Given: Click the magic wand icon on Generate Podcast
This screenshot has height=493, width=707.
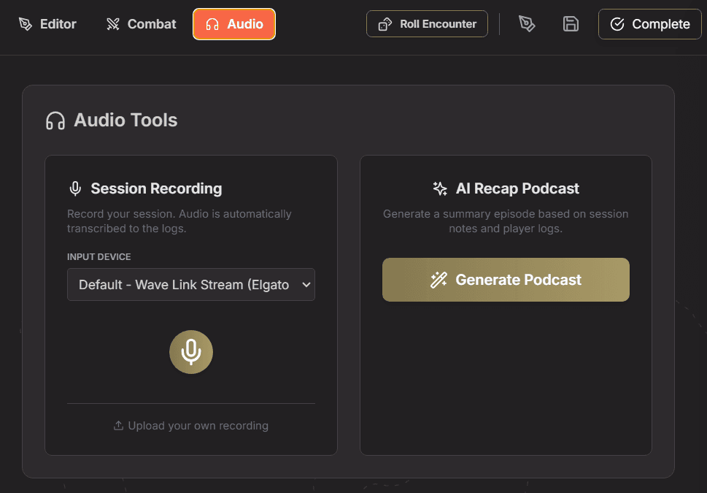Looking at the screenshot, I should pos(439,280).
